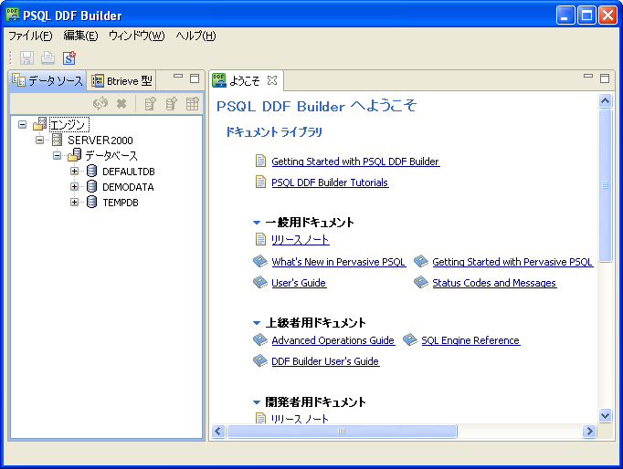Open the SQL Engine Reference link
Viewport: 623px width, 469px height.
pyautogui.click(x=470, y=340)
